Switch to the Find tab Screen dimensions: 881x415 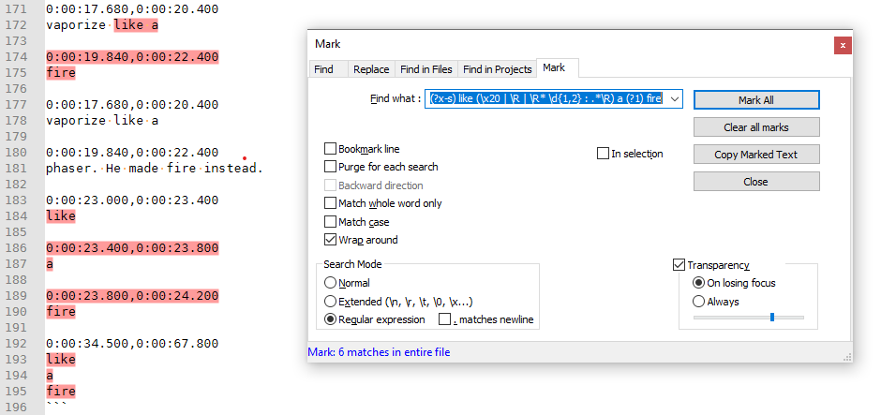click(323, 69)
